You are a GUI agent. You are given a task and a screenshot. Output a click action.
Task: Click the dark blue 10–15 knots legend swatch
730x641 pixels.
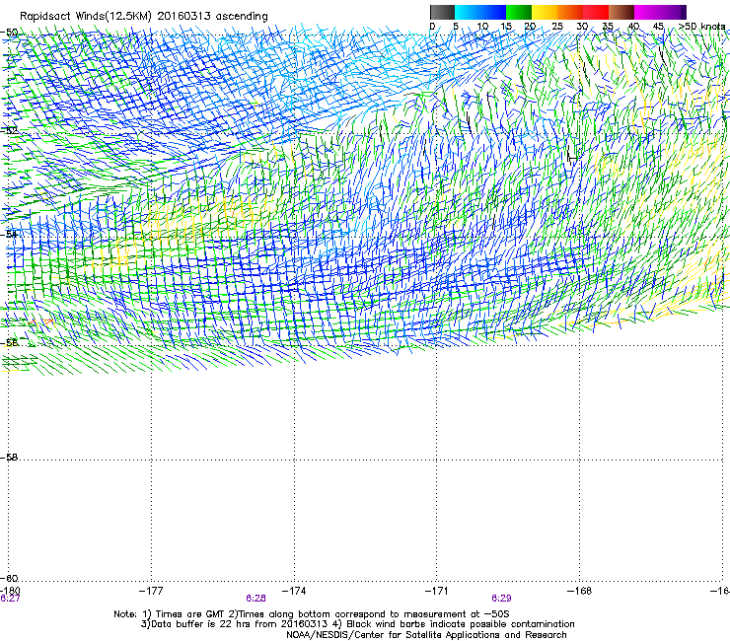coord(493,12)
